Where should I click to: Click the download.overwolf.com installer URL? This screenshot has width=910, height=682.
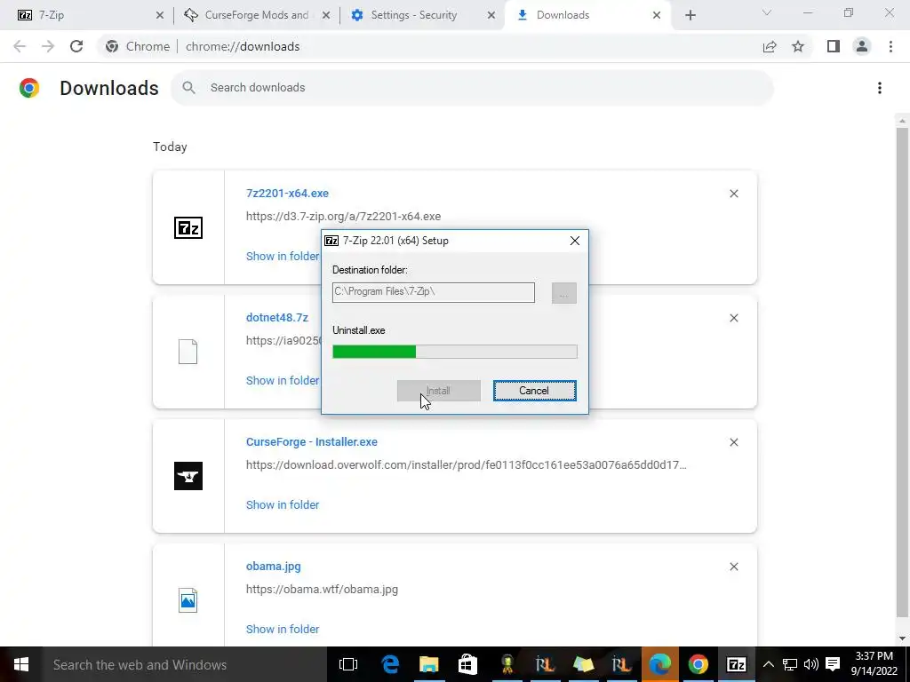(x=466, y=465)
